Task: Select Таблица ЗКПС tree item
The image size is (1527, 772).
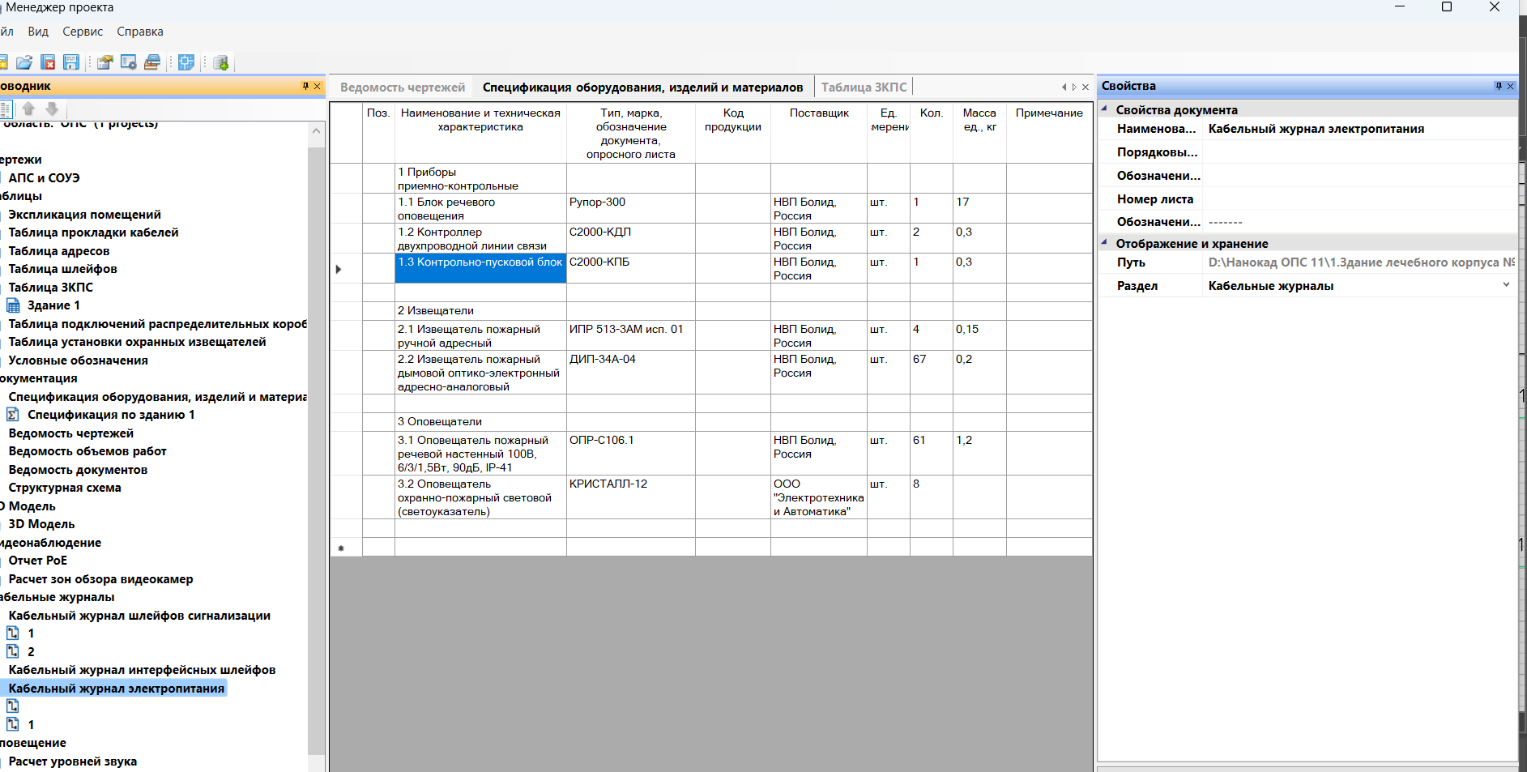Action: point(50,288)
